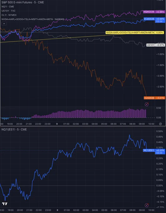Viewport: 166px width, 213px height.
Task: Click 0.50 level on histogram scale
Action: pos(159,108)
